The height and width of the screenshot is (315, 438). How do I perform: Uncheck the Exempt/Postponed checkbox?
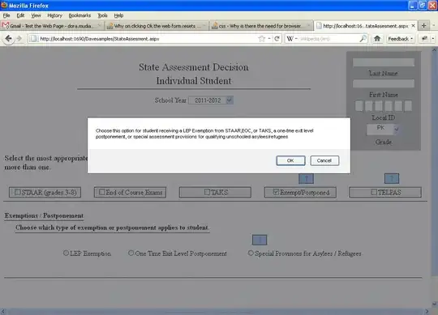(276, 192)
